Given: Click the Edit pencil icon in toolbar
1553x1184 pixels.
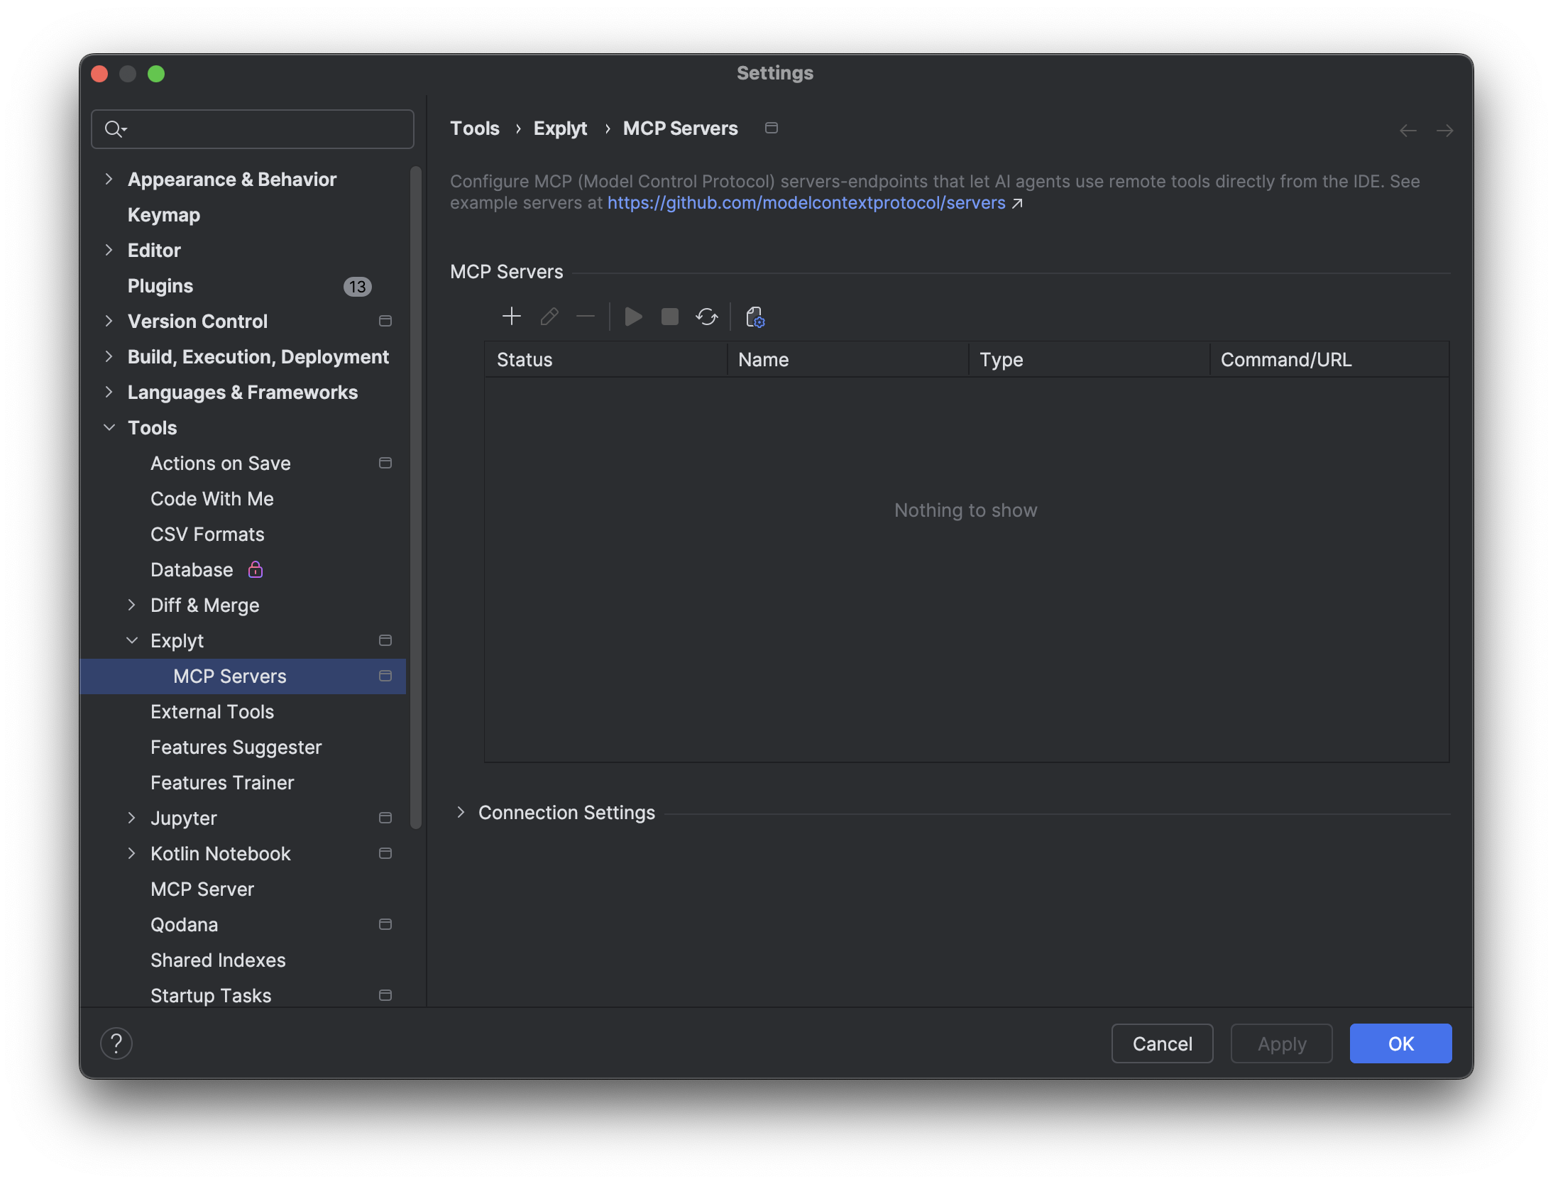Looking at the screenshot, I should [x=549, y=316].
